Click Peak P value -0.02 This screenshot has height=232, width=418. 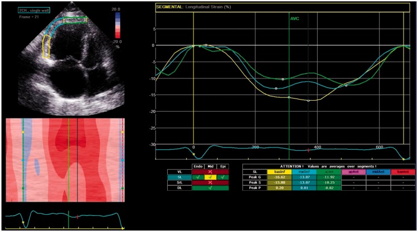[329, 188]
